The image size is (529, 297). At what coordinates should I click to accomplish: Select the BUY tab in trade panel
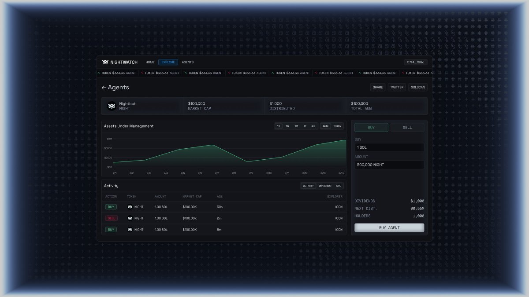371,128
